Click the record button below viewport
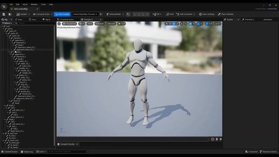Viewport: 279px width, 157px height. 213,139
